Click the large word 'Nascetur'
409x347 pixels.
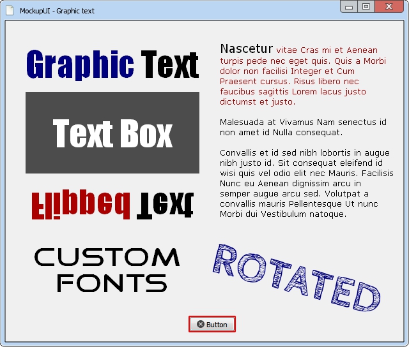[246, 48]
